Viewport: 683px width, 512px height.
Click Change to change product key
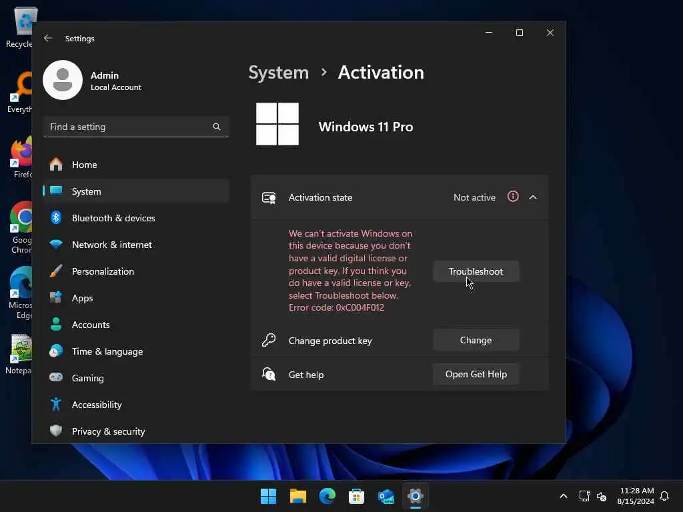click(x=476, y=340)
